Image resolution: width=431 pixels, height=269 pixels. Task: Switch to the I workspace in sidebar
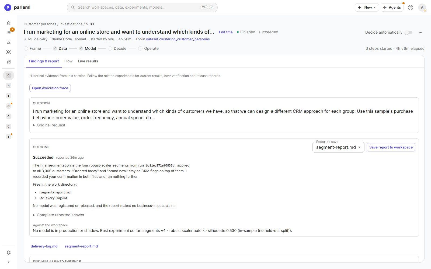9,96
